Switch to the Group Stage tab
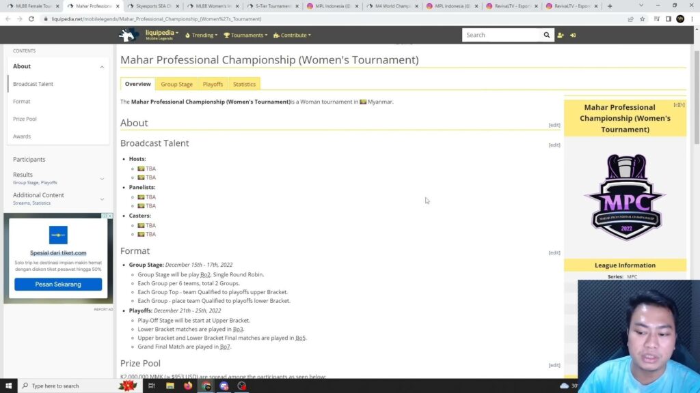The height and width of the screenshot is (393, 700). pos(176,84)
